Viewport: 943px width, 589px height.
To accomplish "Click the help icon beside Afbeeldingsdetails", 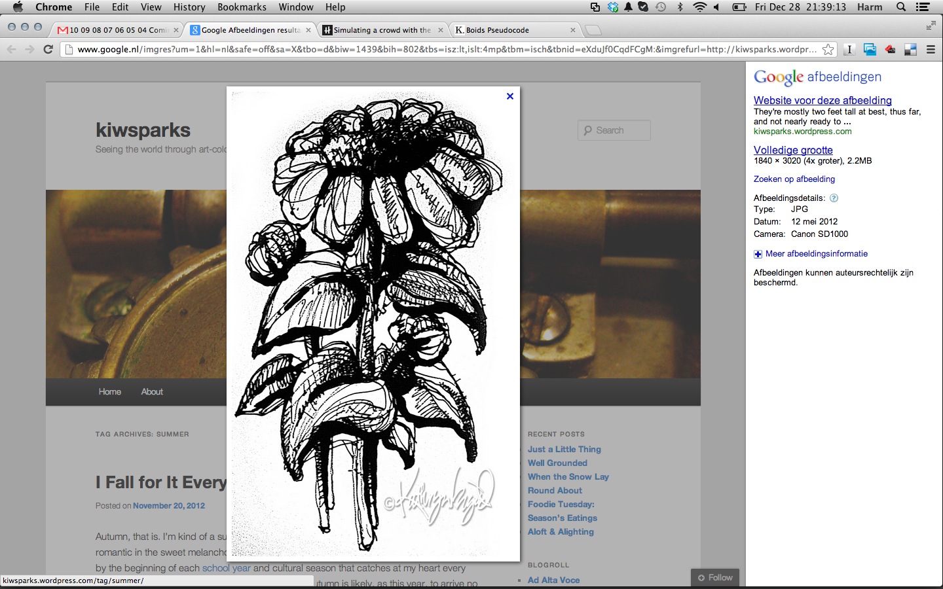I will point(834,198).
